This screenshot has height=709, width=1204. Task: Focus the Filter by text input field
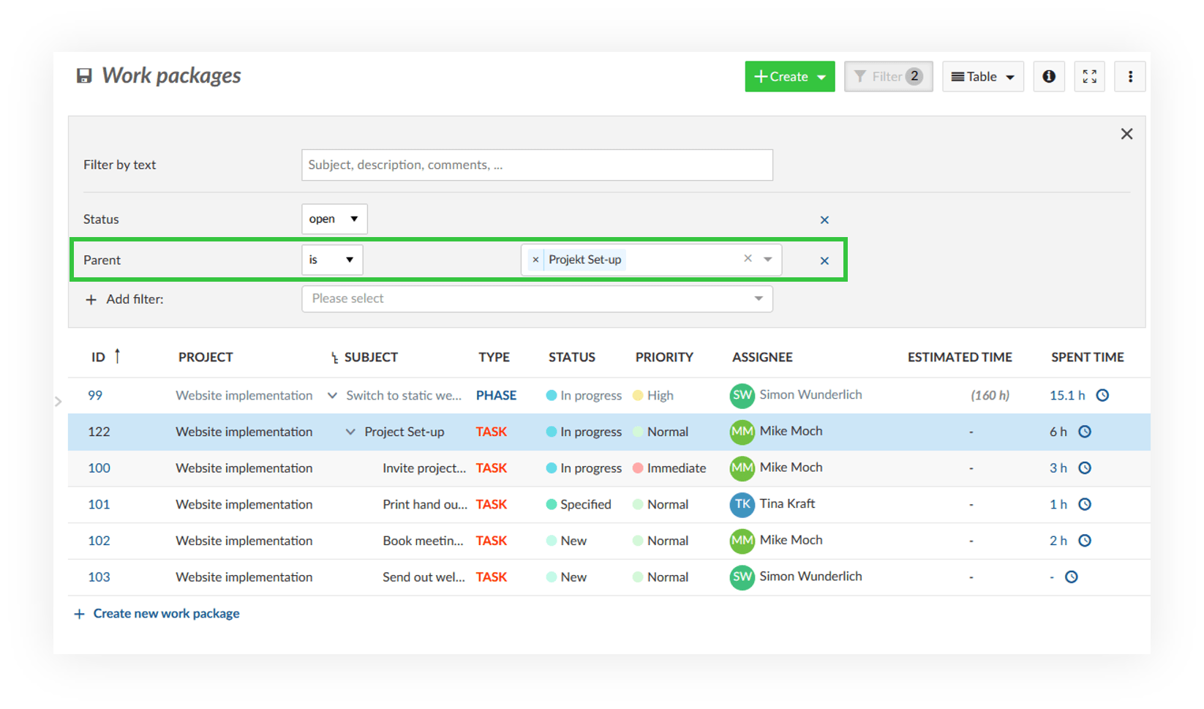537,165
